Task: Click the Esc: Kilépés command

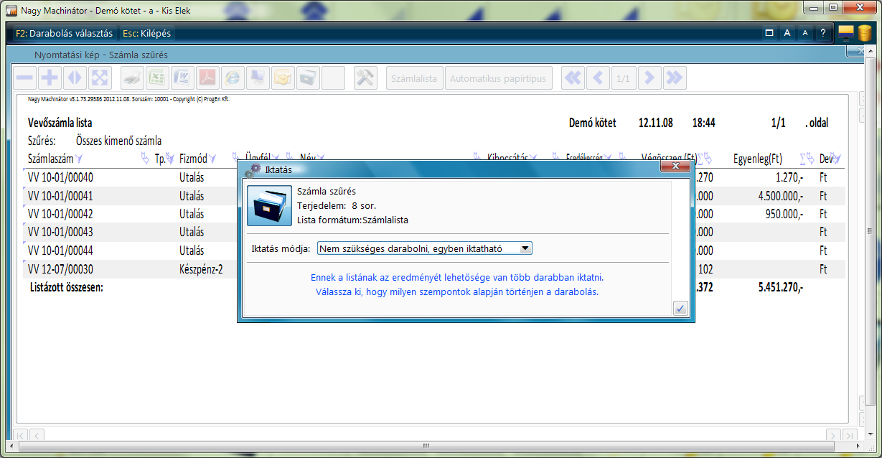Action: tap(146, 33)
